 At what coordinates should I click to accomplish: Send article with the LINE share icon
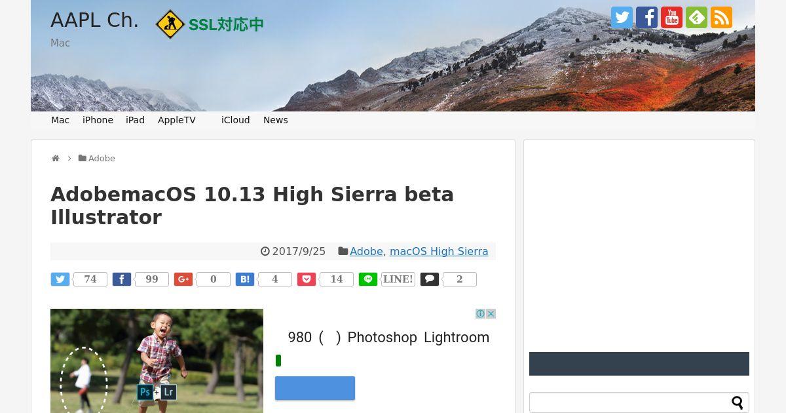pyautogui.click(x=368, y=279)
